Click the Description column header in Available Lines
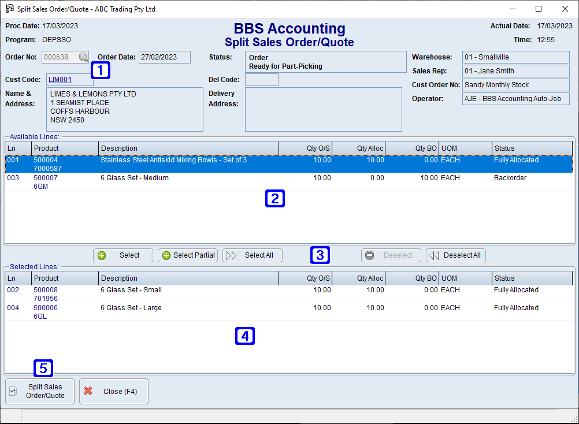 tap(188, 148)
